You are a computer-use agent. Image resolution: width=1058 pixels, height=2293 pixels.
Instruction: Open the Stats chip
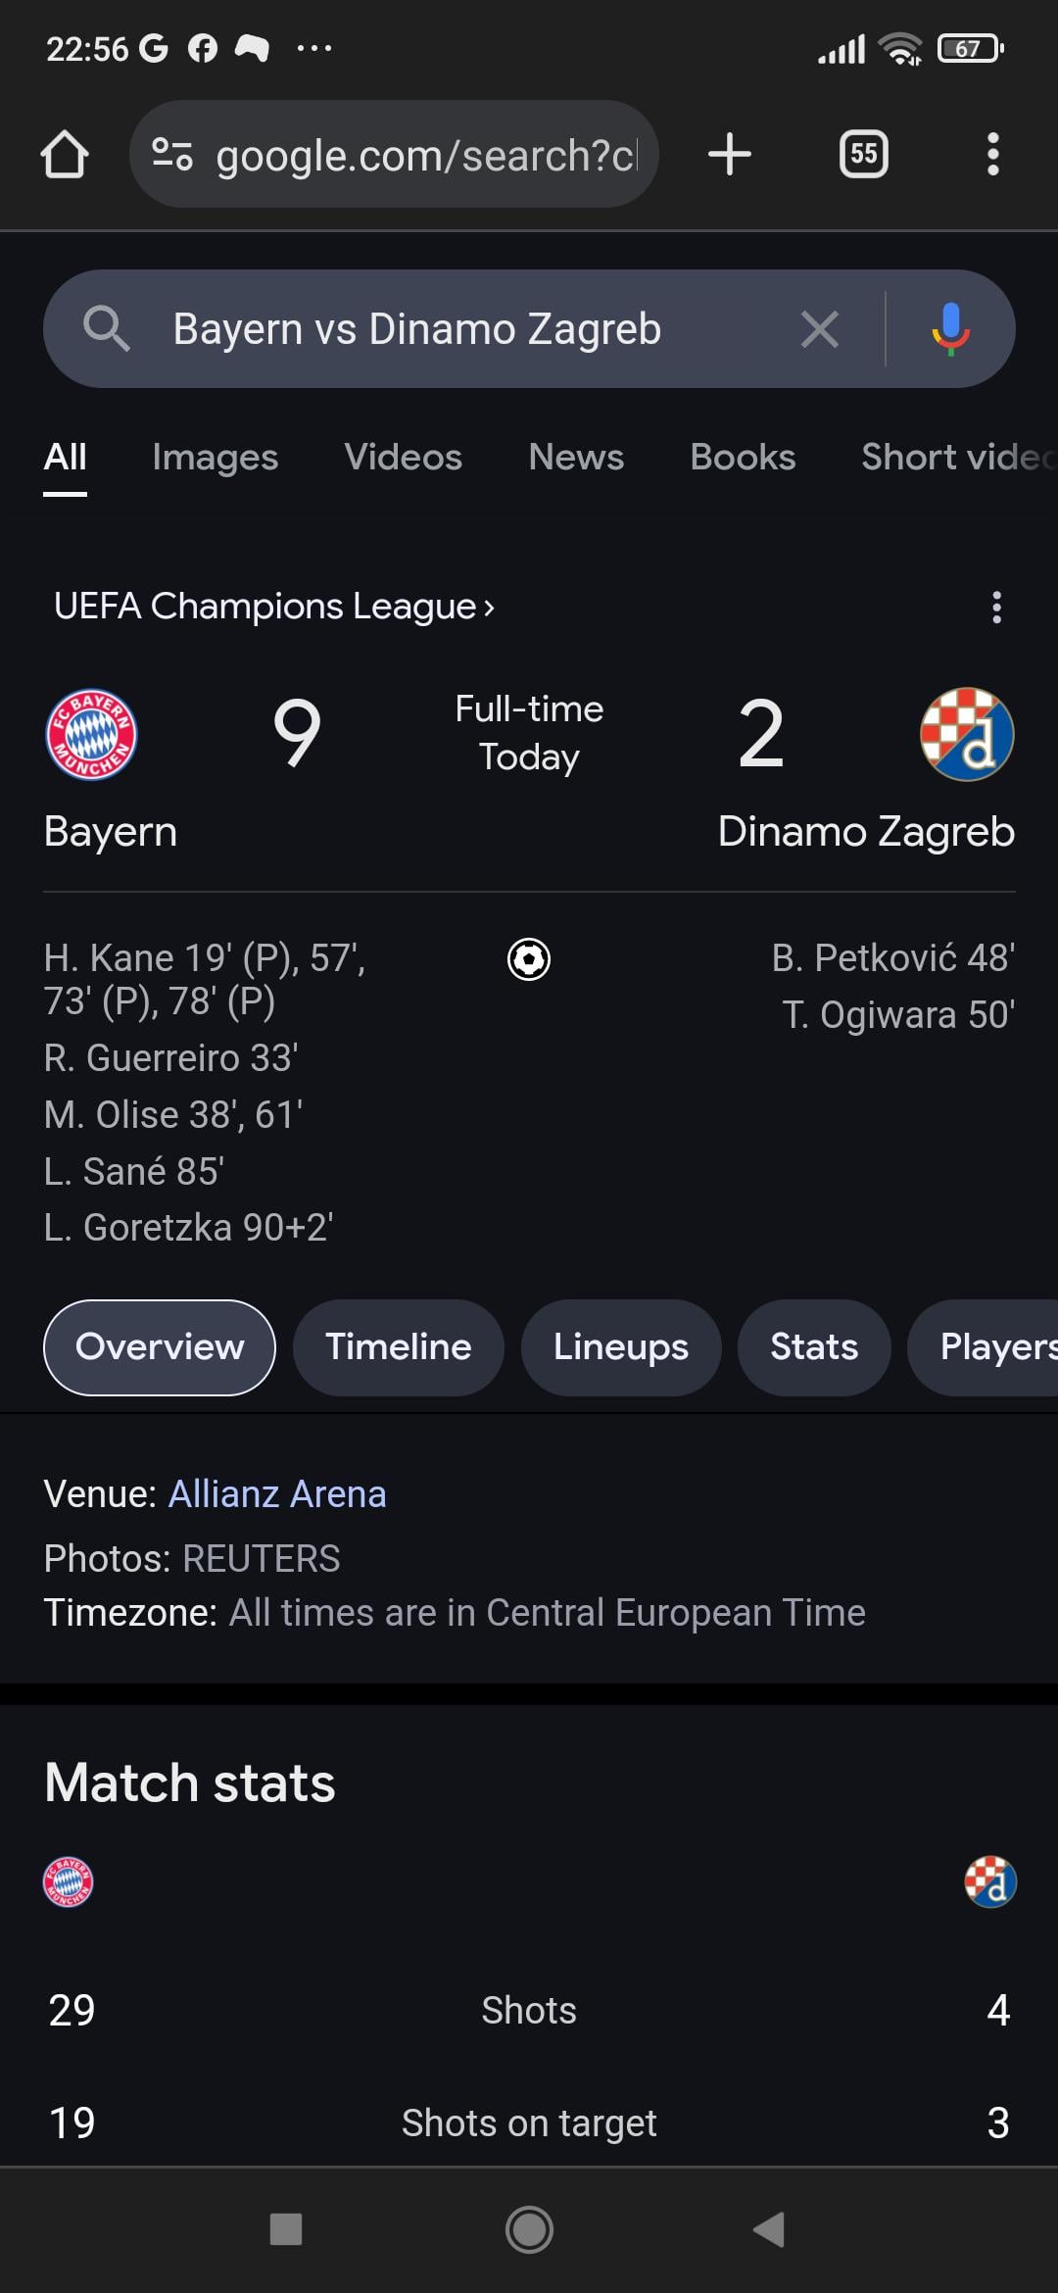[813, 1347]
